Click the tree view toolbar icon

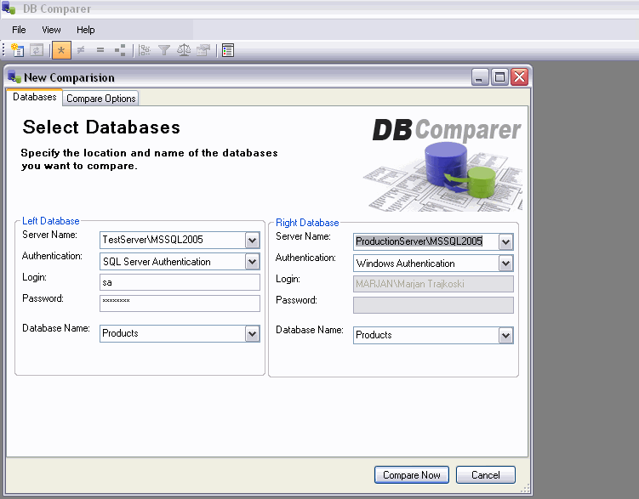tap(145, 50)
